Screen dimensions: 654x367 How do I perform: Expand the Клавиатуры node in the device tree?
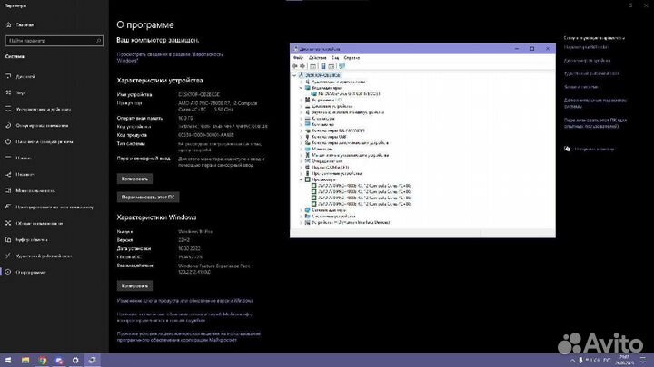click(x=302, y=118)
